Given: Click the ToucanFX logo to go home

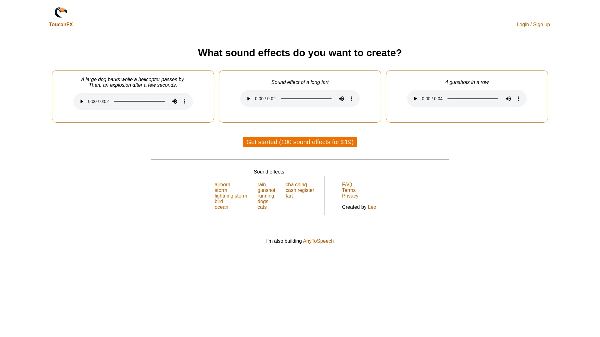Looking at the screenshot, I should 61,12.
